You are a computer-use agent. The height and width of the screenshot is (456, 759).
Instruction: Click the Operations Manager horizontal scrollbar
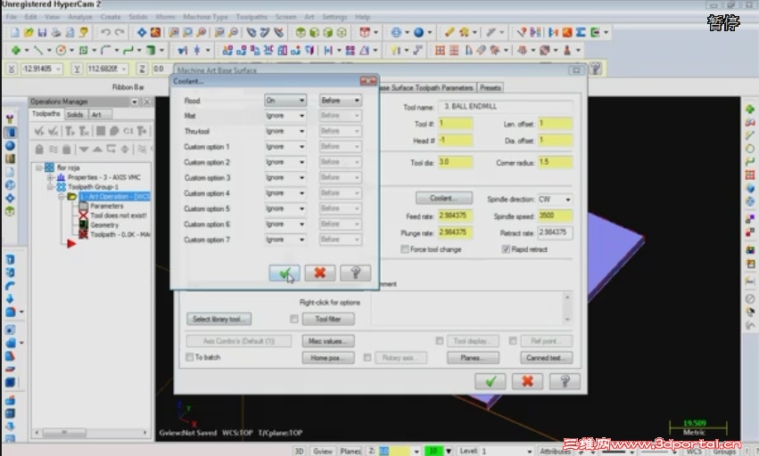[x=90, y=432]
